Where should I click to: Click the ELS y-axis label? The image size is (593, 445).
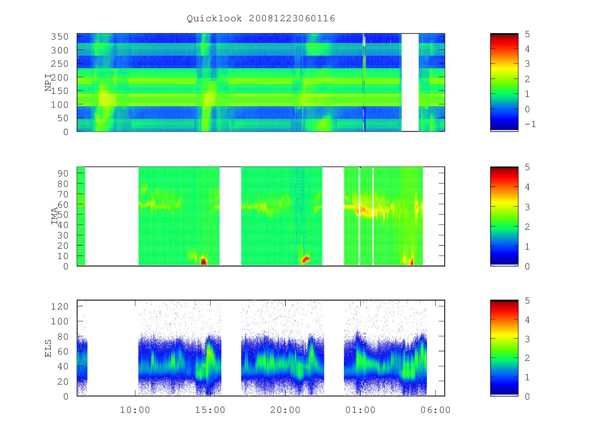48,348
